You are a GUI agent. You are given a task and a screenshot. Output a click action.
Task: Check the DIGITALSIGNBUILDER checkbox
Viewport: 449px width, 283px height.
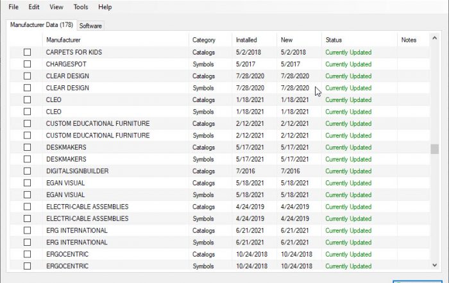pos(27,171)
